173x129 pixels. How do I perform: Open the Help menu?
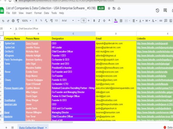[x=62, y=13]
